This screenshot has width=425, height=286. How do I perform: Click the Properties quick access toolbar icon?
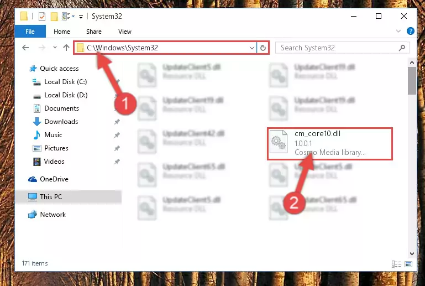pyautogui.click(x=42, y=17)
